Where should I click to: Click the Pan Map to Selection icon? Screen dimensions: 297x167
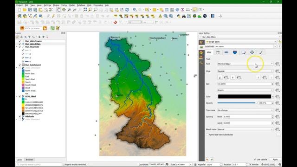tap(64, 10)
